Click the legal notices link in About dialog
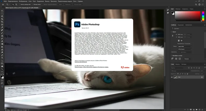This screenshot has width=206, height=111. [92, 67]
